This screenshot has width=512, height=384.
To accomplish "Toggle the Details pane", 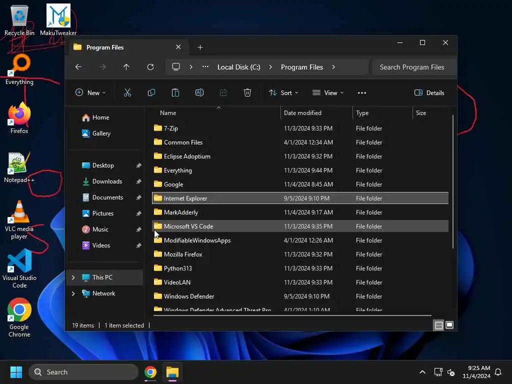I will pyautogui.click(x=429, y=92).
